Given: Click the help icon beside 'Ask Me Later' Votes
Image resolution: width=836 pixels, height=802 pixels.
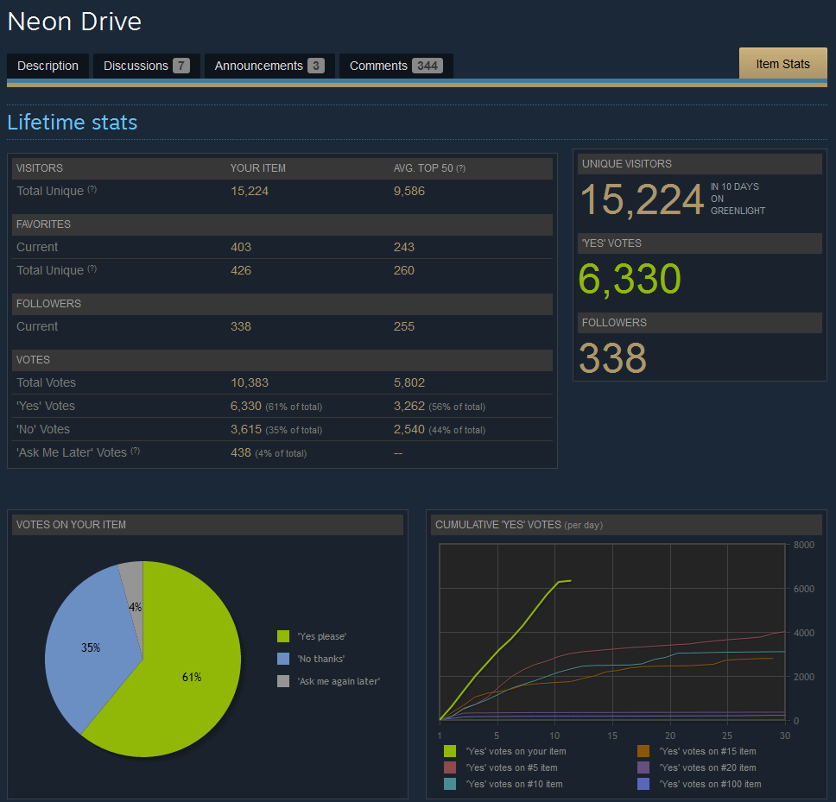Looking at the screenshot, I should (x=136, y=451).
